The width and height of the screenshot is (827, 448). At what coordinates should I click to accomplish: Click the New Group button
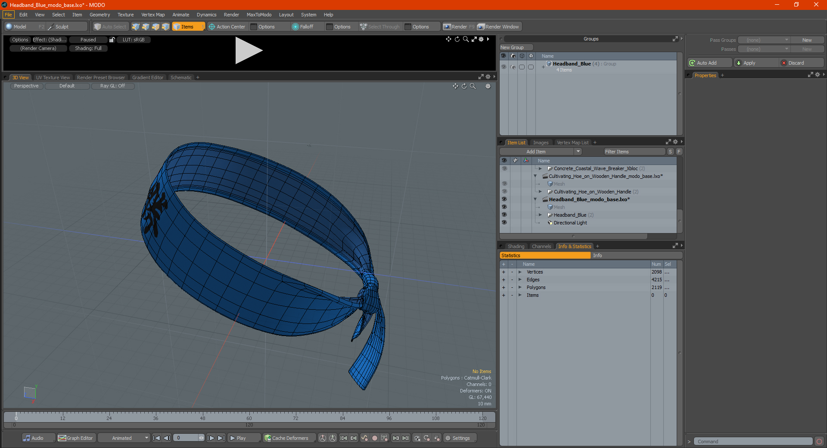[x=516, y=47]
